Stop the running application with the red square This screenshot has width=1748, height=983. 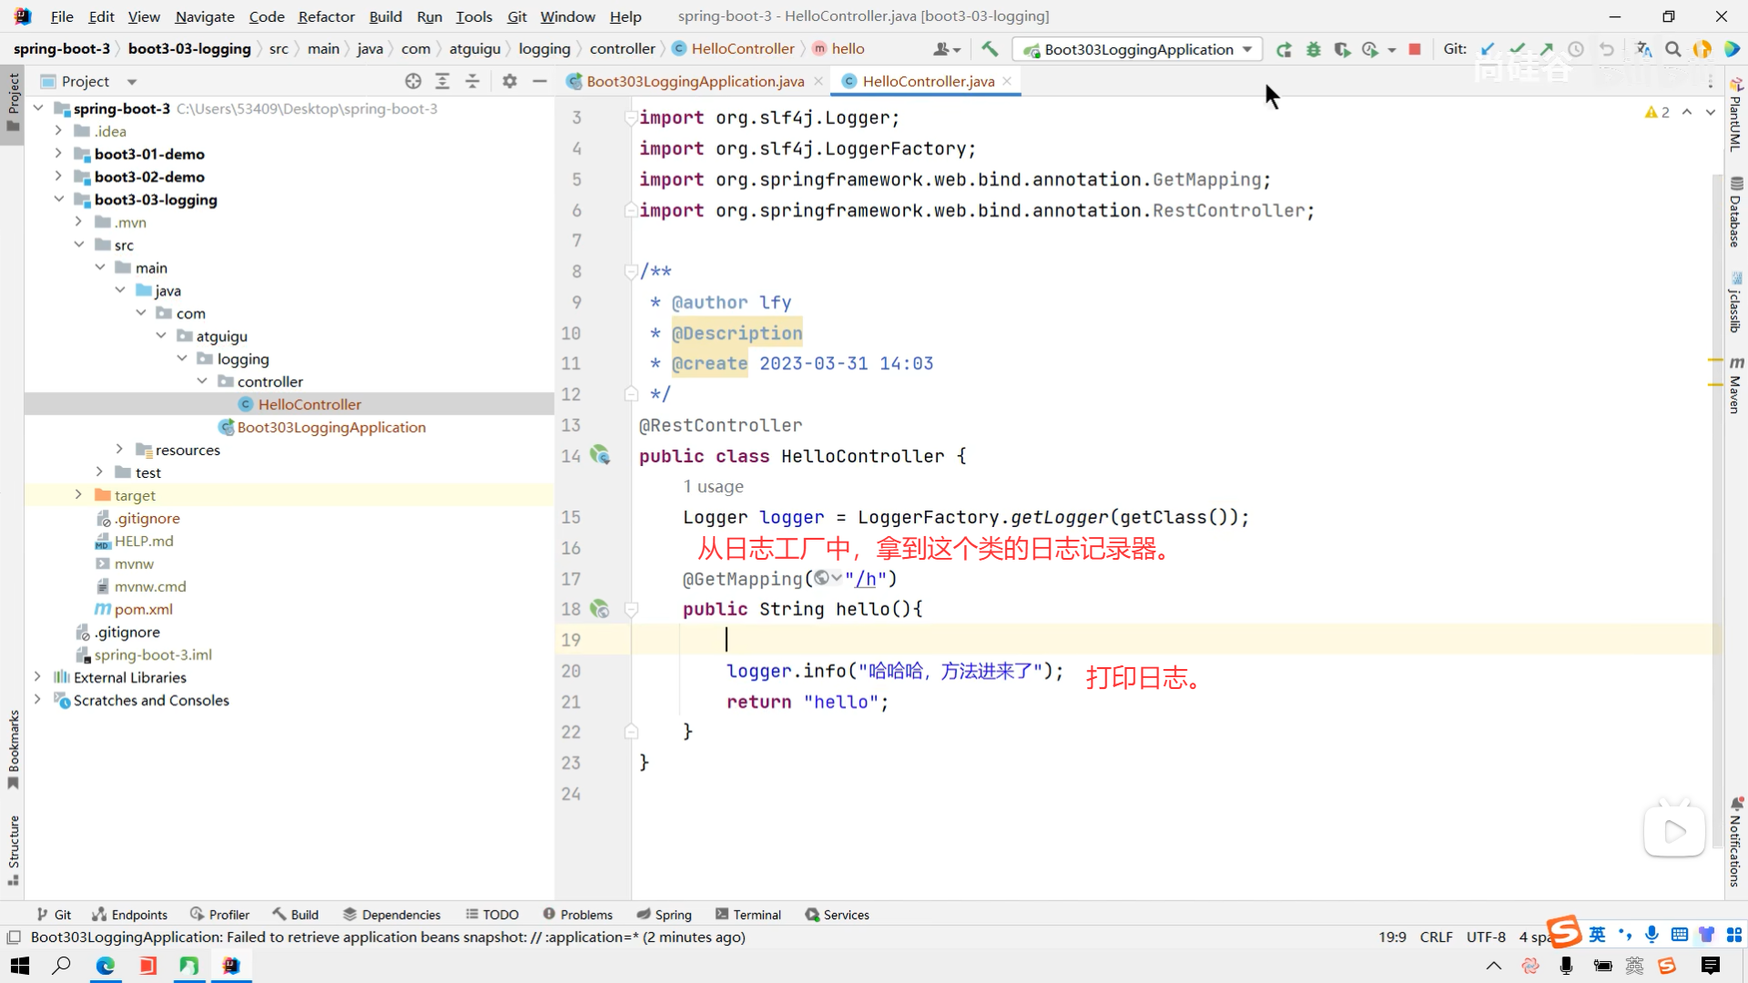pos(1415,49)
